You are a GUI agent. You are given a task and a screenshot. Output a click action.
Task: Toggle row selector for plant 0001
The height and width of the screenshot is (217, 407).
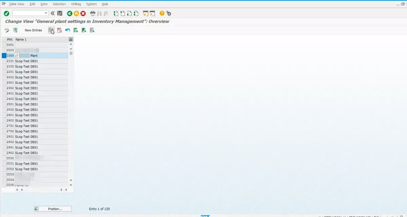click(4, 45)
